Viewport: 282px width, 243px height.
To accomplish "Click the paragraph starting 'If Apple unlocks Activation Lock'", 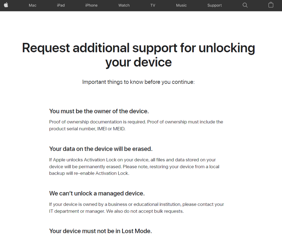I will 134,166.
